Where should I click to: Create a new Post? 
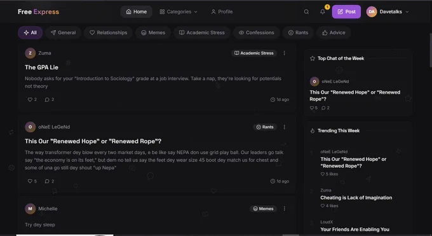click(346, 11)
